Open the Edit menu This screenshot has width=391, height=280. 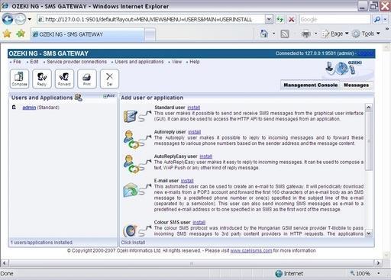pyautogui.click(x=34, y=62)
